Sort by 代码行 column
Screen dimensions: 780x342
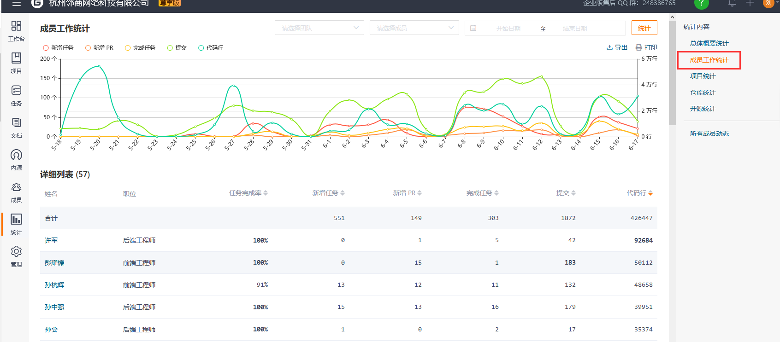click(639, 193)
